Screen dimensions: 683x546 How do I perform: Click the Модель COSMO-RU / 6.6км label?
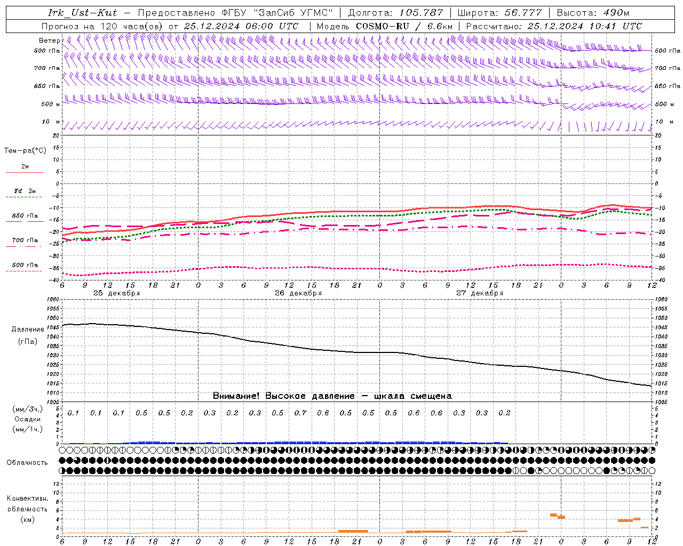click(384, 26)
